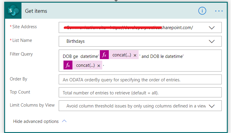The width and height of the screenshot is (231, 133).
Task: Select the second concat(...) token
Action: tap(86, 65)
